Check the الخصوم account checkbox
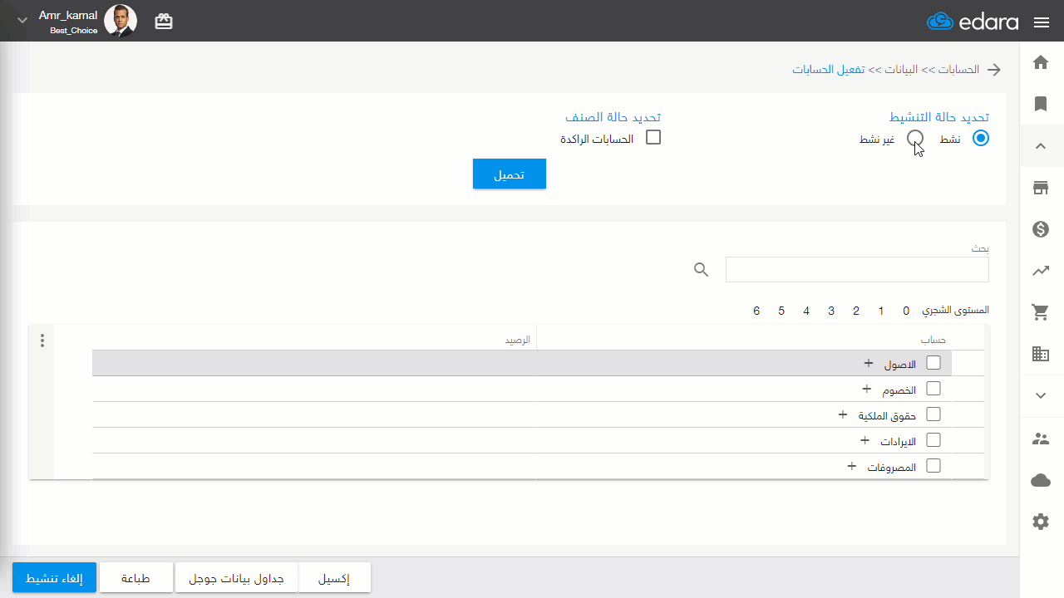Screen dimensions: 1064x598 pos(933,389)
